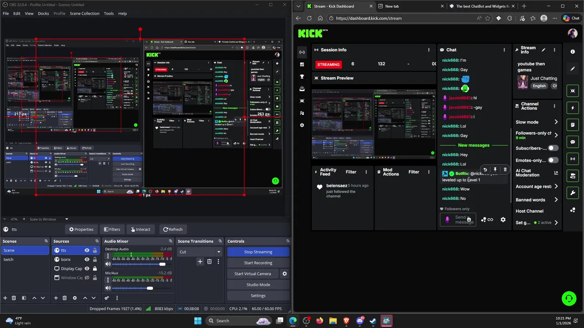This screenshot has width=584, height=328.
Task: Expand the Set goals row chevron
Action: (x=556, y=223)
